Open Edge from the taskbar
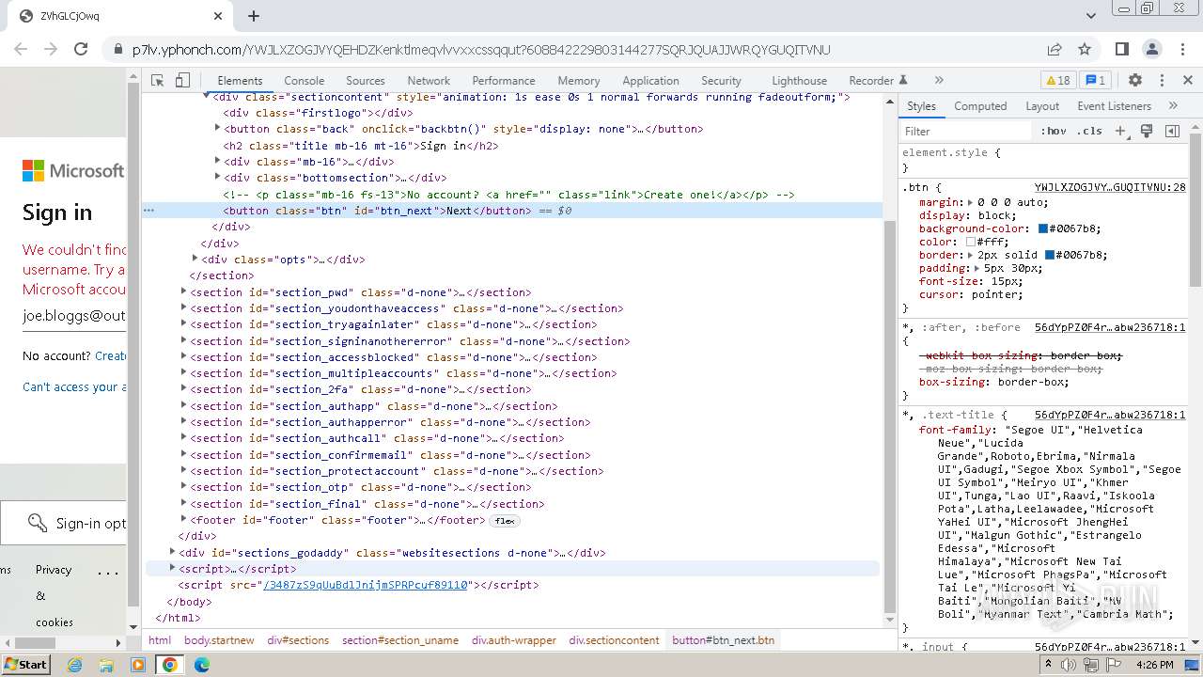The image size is (1203, 677). (x=202, y=665)
